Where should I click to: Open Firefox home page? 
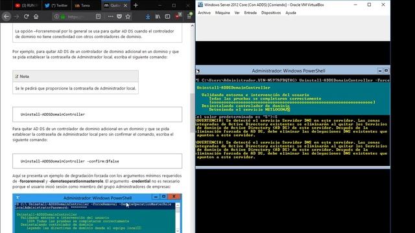tap(36, 17)
